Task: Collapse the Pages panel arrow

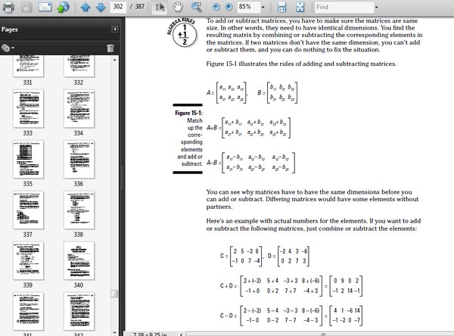Action: pos(115,29)
